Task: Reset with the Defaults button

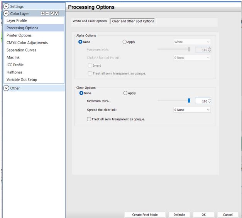Action: 179,215
